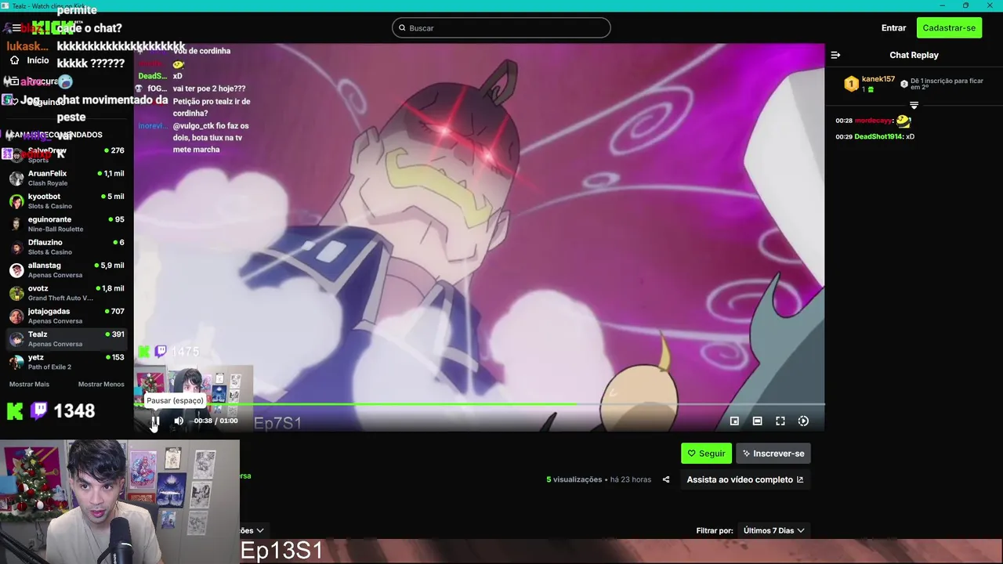
Task: Click the sort dropdown left of the Ep13S1 clip
Action: coord(253,530)
